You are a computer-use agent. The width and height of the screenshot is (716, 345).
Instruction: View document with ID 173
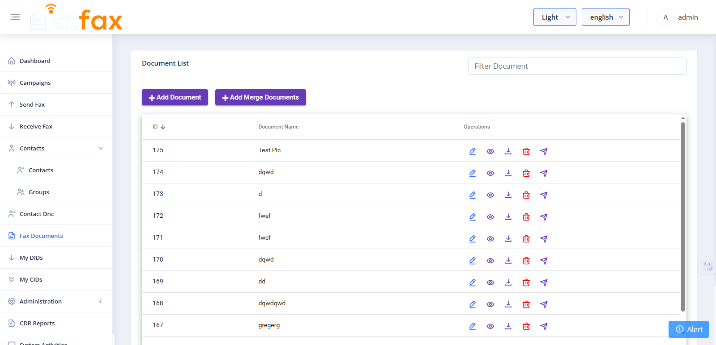point(490,195)
